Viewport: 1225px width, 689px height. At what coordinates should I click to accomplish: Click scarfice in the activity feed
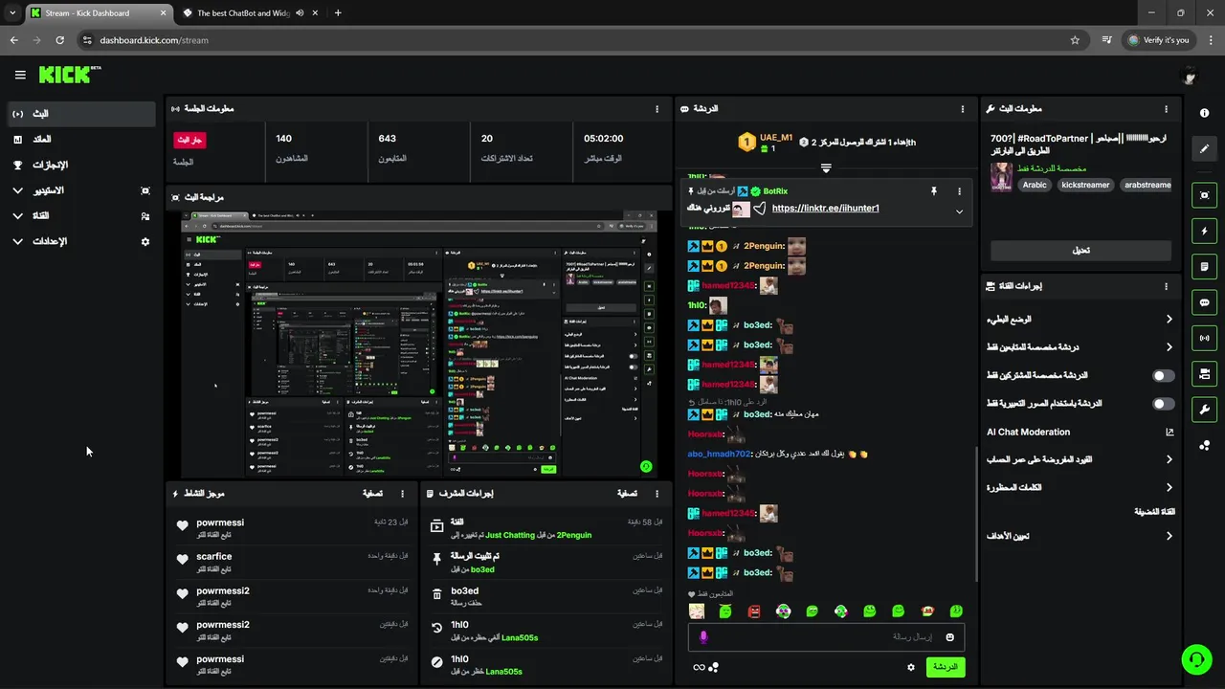point(214,557)
